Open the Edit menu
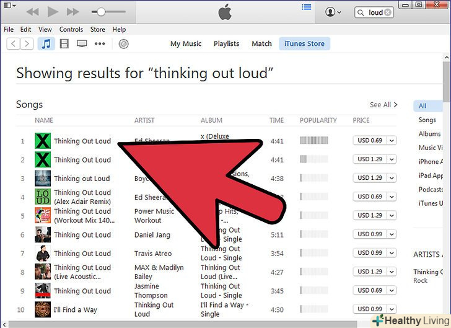 pos(25,29)
